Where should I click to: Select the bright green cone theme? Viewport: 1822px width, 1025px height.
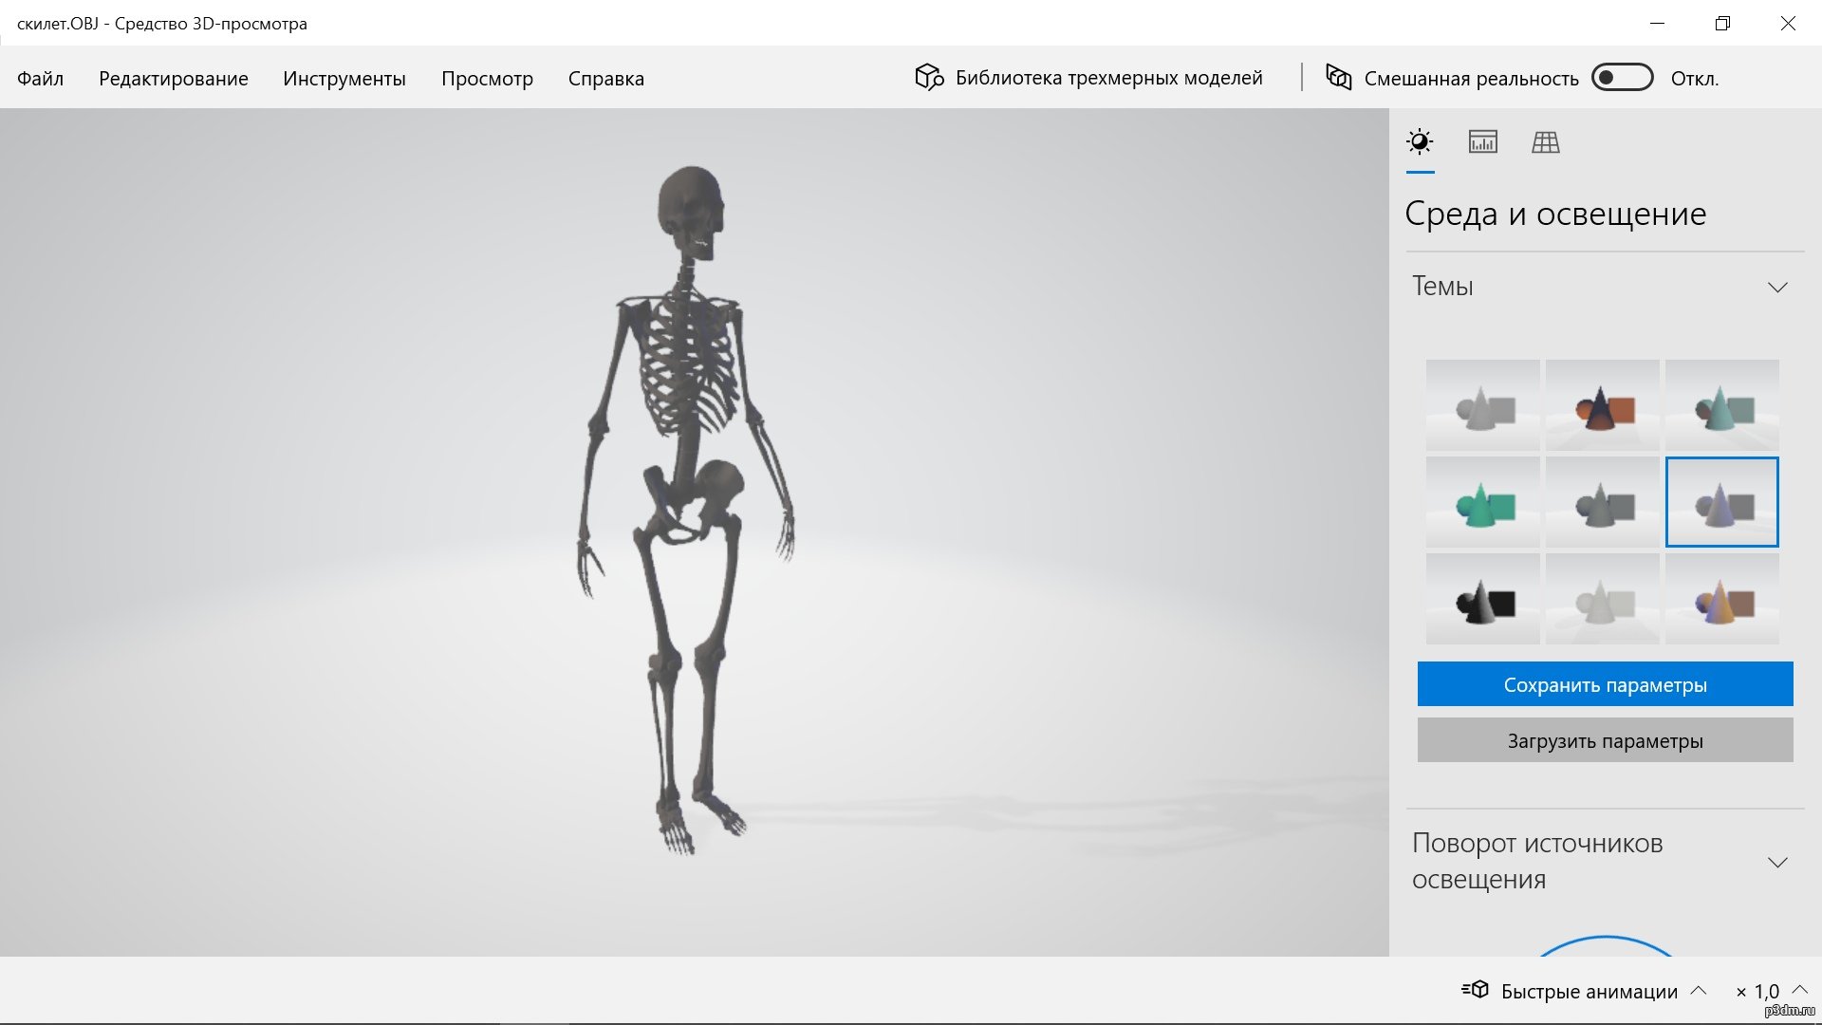(x=1482, y=502)
